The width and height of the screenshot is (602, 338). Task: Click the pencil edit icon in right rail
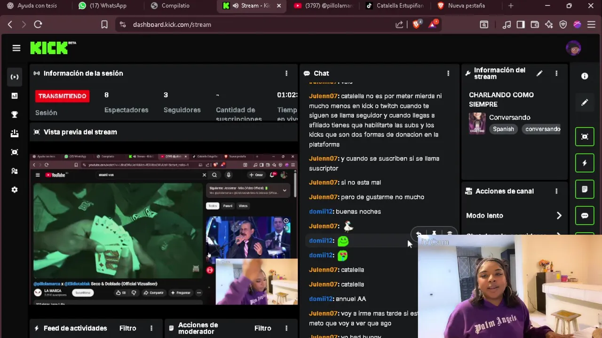coord(585,102)
